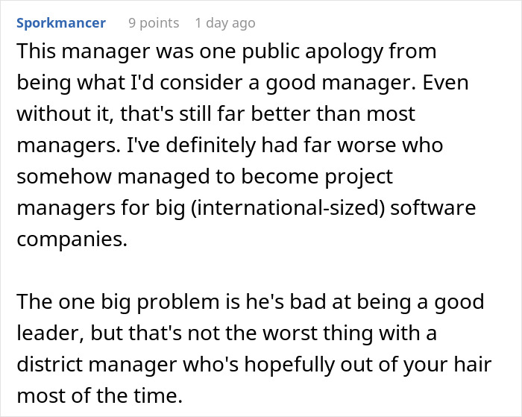The image size is (522, 417).
Task: Click the "9 points" score label
Action: pyautogui.click(x=154, y=23)
